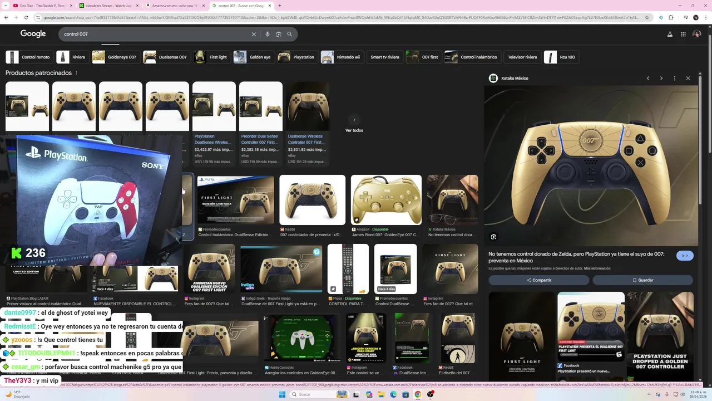
Task: Go to the Google logo homepage
Action: [x=33, y=34]
